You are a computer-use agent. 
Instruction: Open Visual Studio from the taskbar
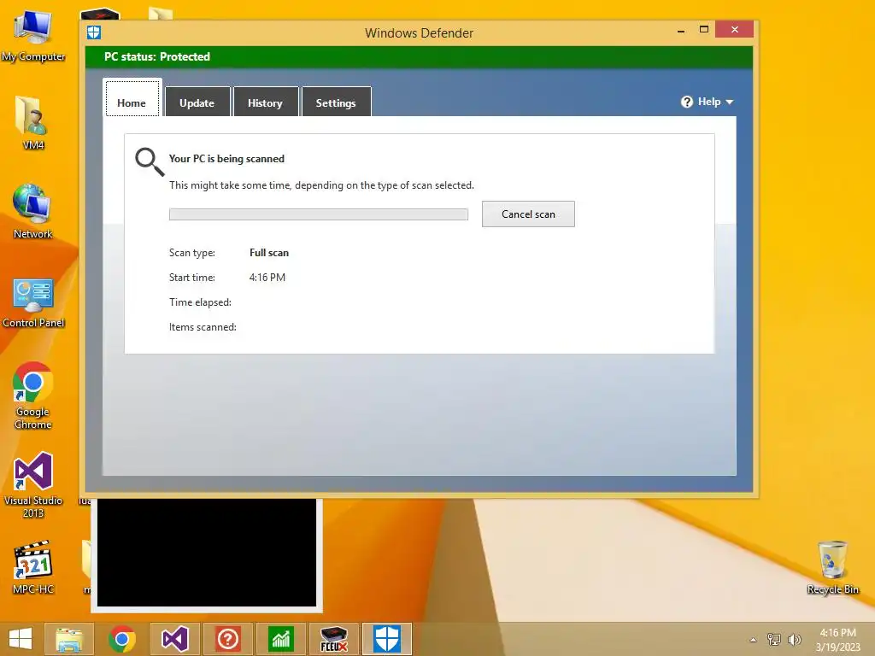click(174, 639)
